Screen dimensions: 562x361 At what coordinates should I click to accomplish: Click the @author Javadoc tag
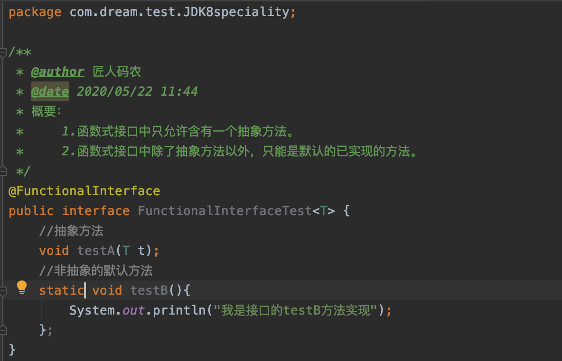58,72
